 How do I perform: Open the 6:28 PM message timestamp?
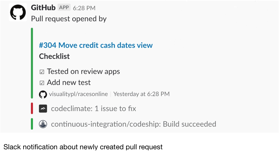84,8
